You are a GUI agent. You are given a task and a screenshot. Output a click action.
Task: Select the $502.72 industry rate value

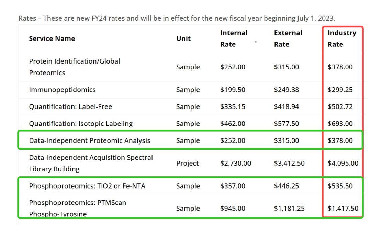340,107
